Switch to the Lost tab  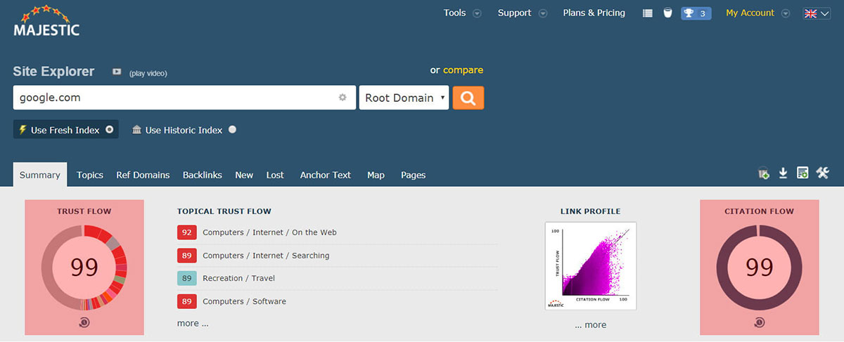click(x=275, y=175)
